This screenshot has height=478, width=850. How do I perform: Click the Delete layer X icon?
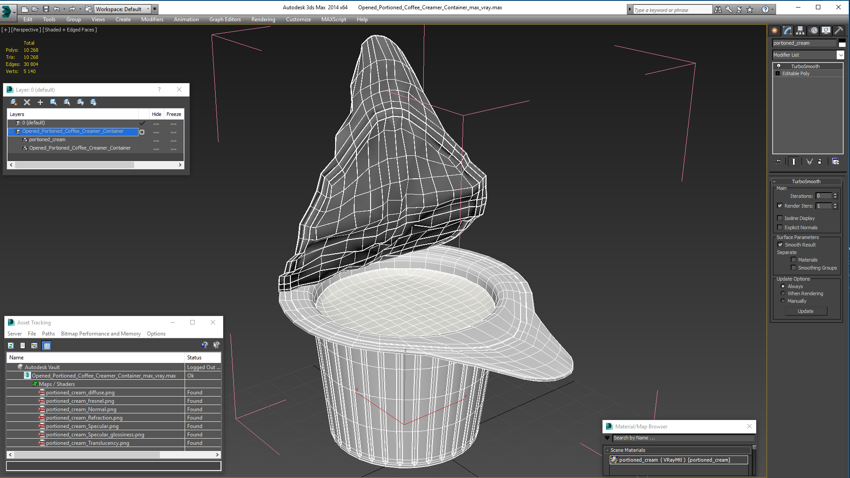(27, 102)
